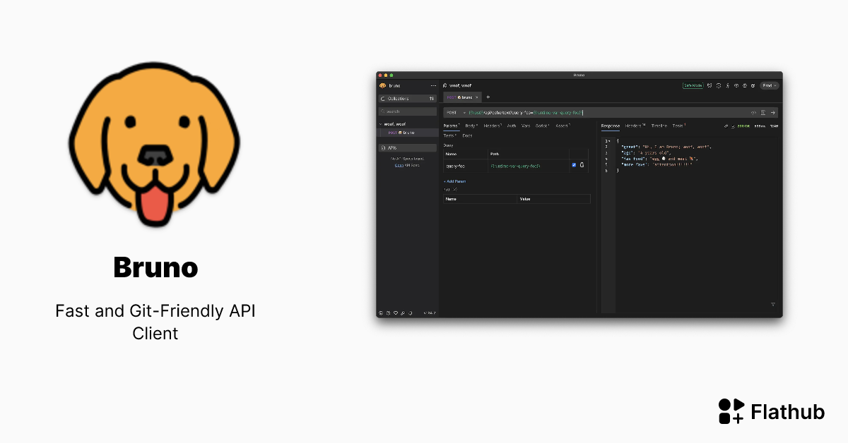848x443 pixels.
Task: Open a new request tab with the plus button
Action: pos(488,97)
